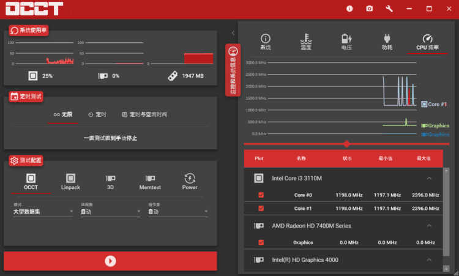Uncheck the Core #1 plot checkbox
459x276 pixels.
261,209
